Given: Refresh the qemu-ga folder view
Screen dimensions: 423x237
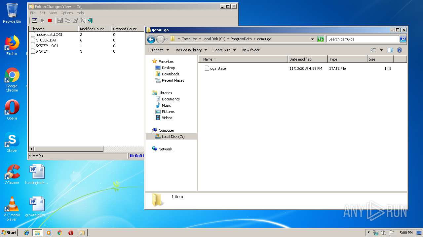Looking at the screenshot, I should pos(320,39).
